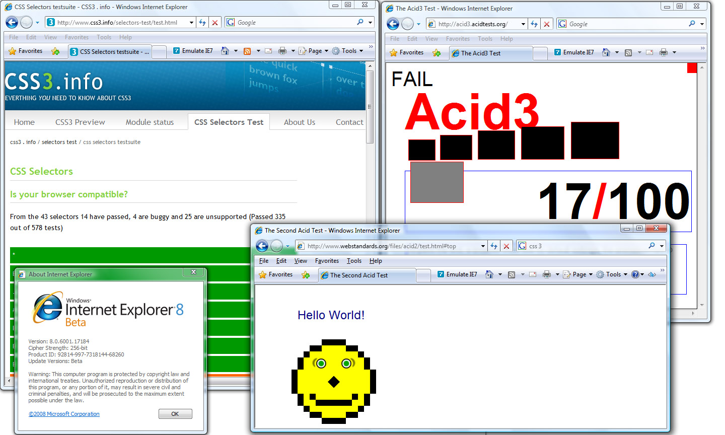The height and width of the screenshot is (435, 725).
Task: Click Print icon in Acid3 Test window
Action: click(664, 52)
